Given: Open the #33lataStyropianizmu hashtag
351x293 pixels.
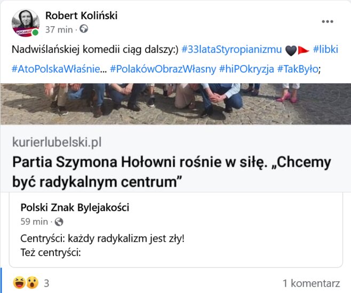Looking at the screenshot, I should 232,49.
